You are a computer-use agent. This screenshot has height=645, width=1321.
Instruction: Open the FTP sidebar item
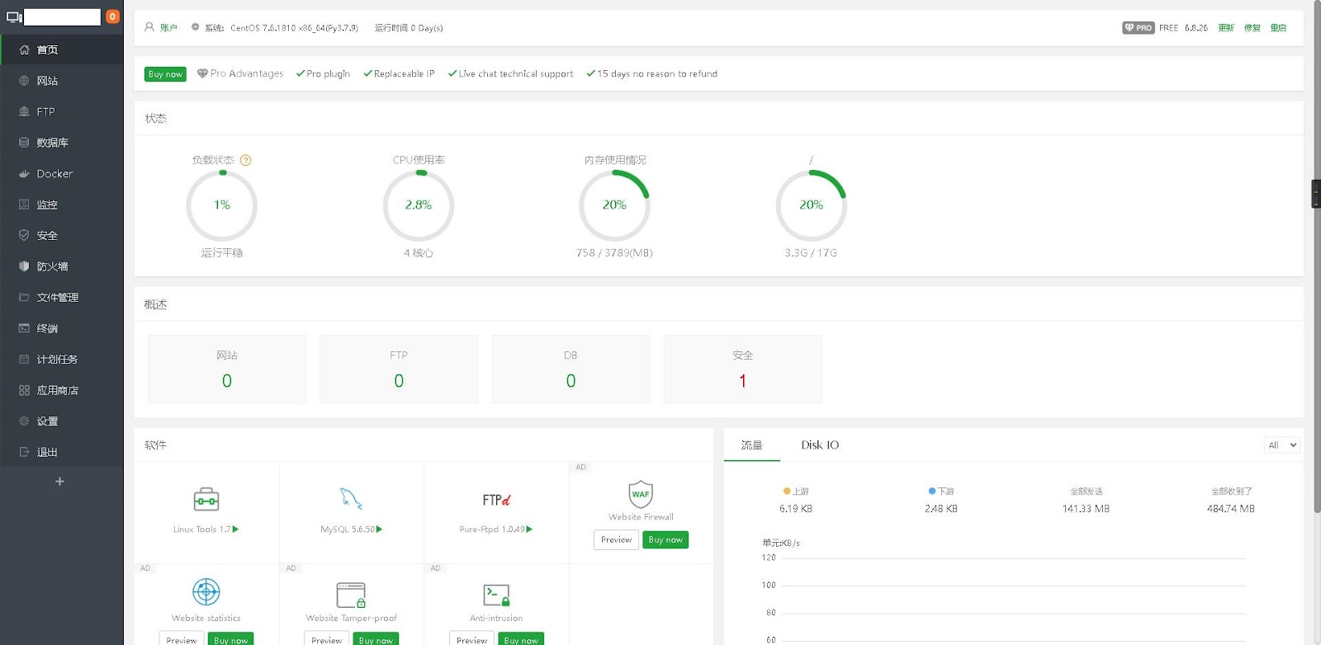pos(62,111)
